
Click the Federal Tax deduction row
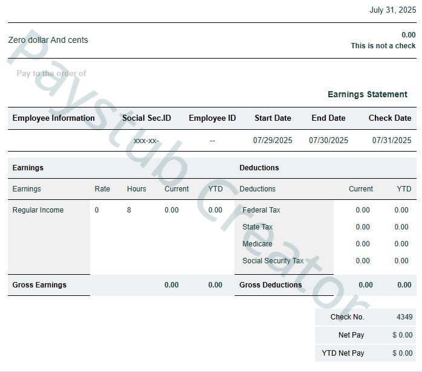point(261,210)
